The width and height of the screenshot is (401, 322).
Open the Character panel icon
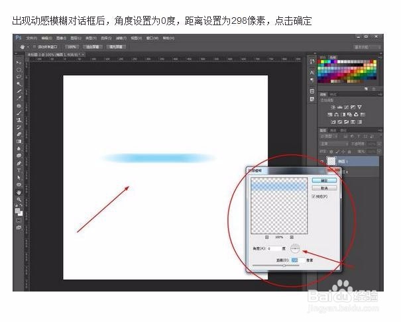tap(312, 73)
